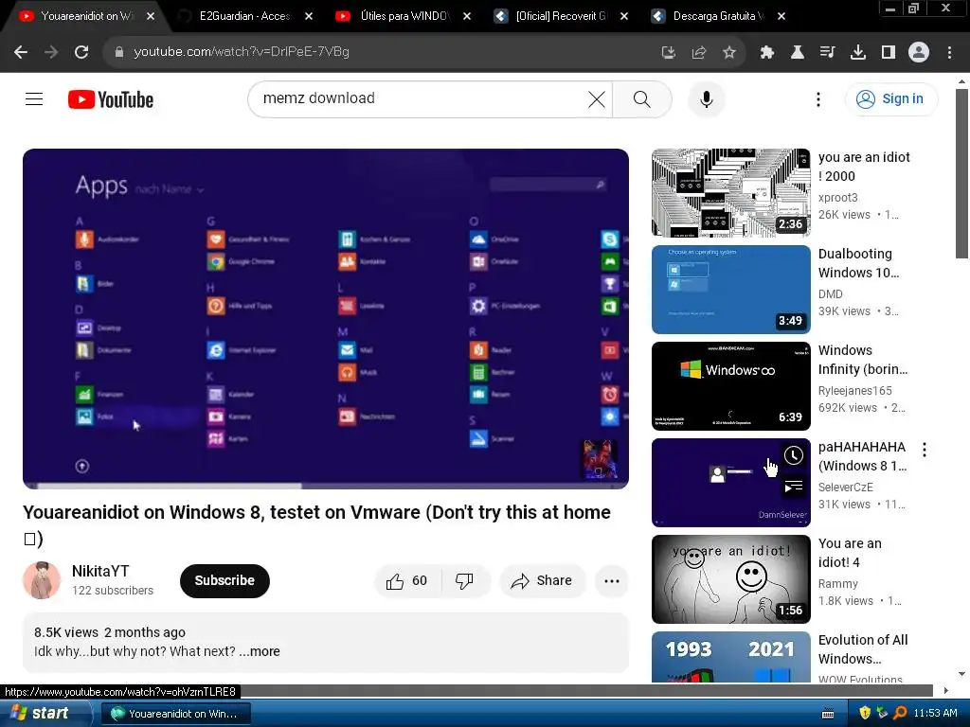The height and width of the screenshot is (727, 970).
Task: Close the E2Guardian tab
Action: (310, 16)
